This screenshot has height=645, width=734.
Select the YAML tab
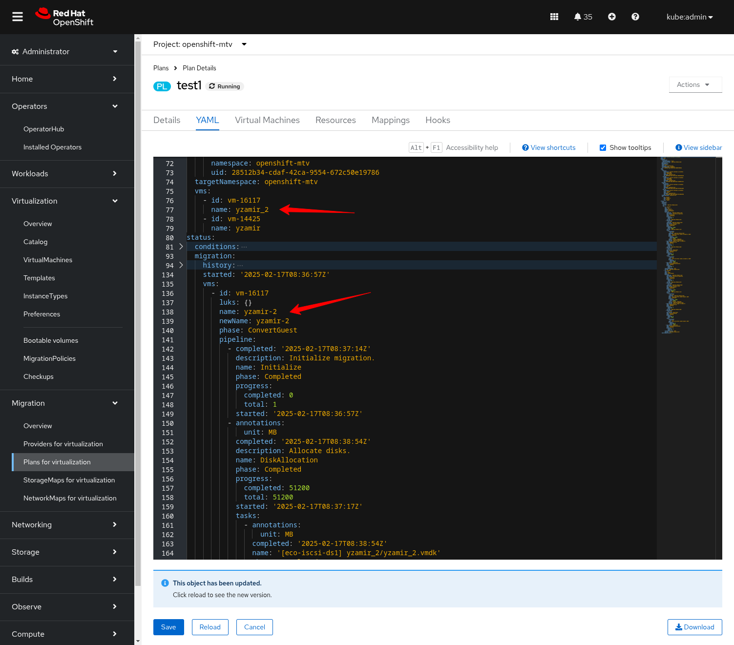click(208, 120)
